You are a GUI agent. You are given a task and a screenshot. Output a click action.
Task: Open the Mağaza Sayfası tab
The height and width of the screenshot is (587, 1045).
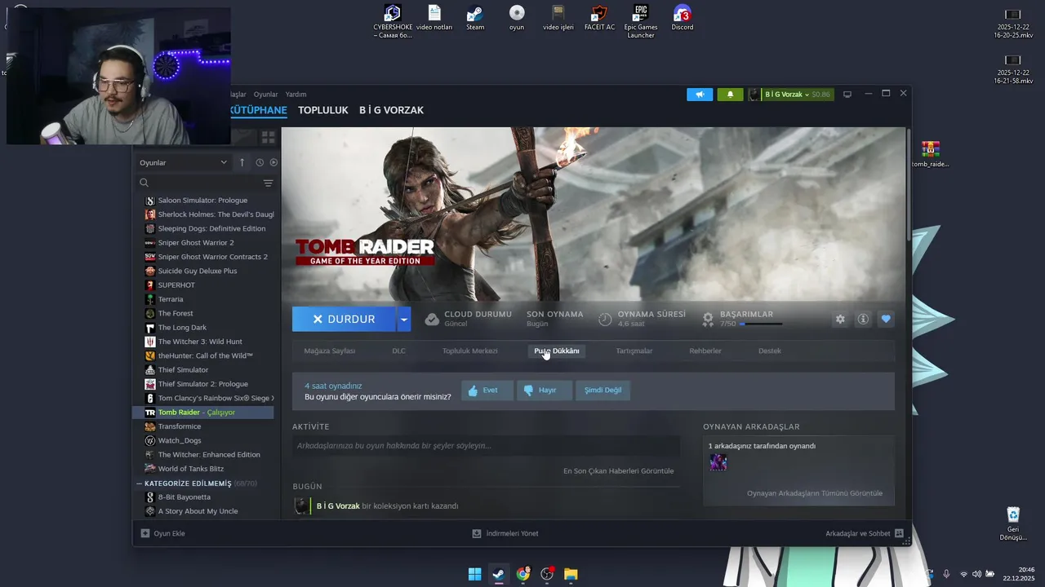tap(330, 351)
